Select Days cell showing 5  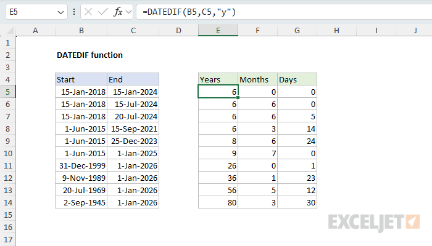(297, 116)
